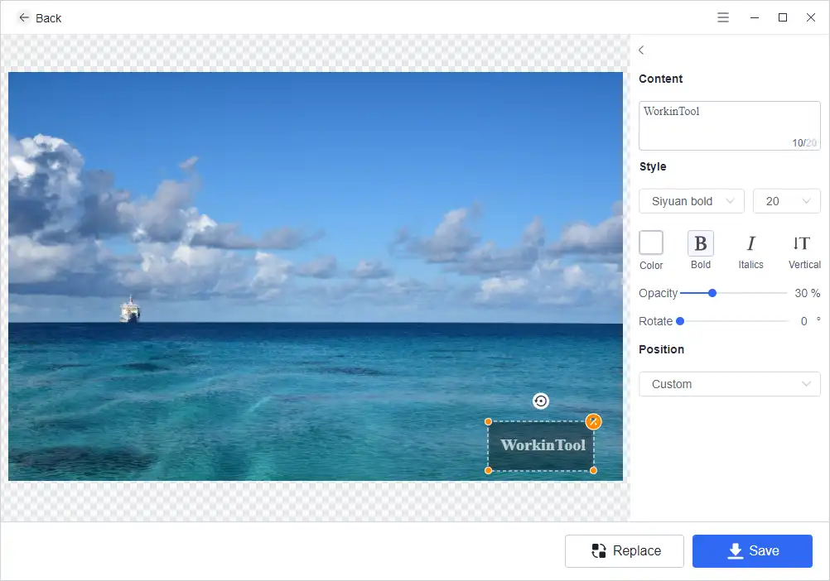
Task: Minimize the application window
Action: [x=755, y=17]
